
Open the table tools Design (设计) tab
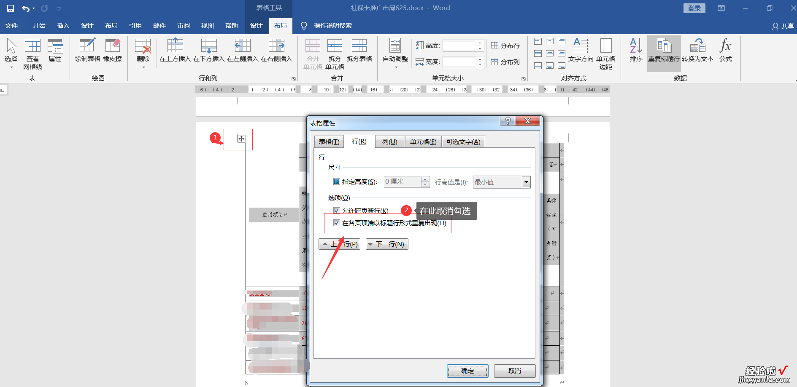(256, 26)
